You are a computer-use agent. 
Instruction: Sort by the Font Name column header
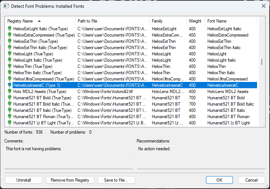(231, 21)
